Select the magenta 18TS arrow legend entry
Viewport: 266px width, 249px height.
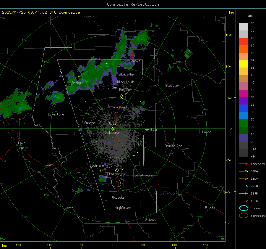(x=244, y=201)
